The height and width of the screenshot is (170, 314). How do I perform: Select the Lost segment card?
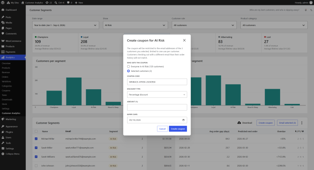(x=285, y=43)
